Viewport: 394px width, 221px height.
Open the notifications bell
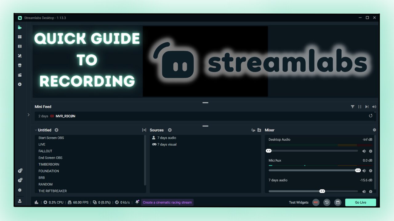[x=137, y=202]
